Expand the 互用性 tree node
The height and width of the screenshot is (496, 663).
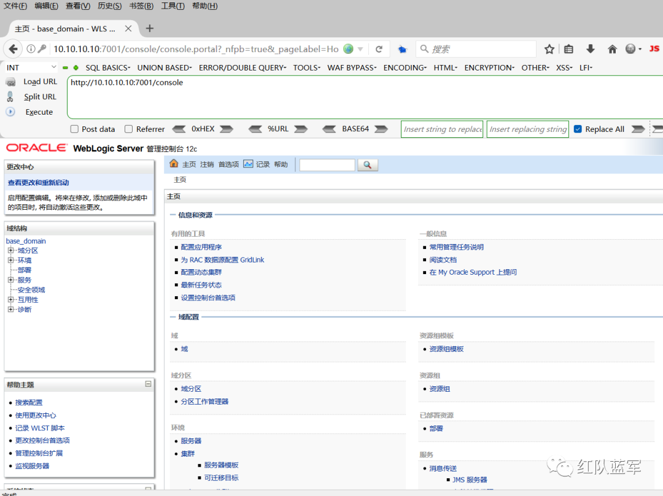click(10, 299)
